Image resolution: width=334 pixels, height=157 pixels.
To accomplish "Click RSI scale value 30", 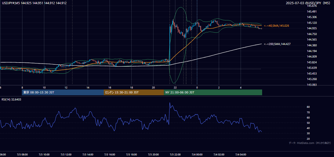I will click(x=308, y=133).
